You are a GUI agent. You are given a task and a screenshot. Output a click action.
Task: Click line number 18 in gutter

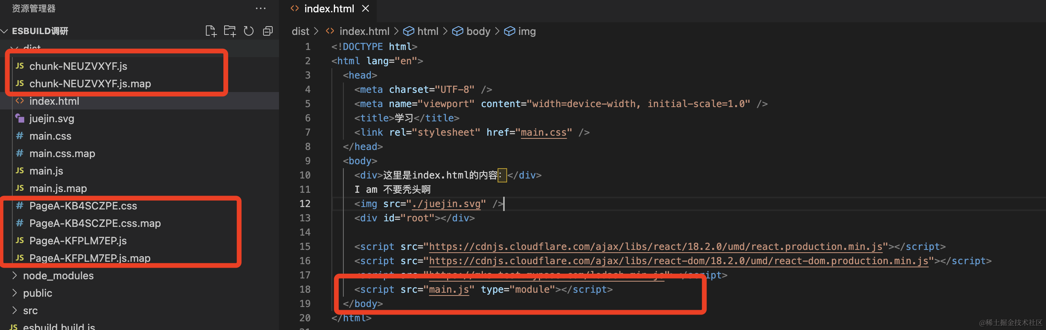[x=305, y=289]
